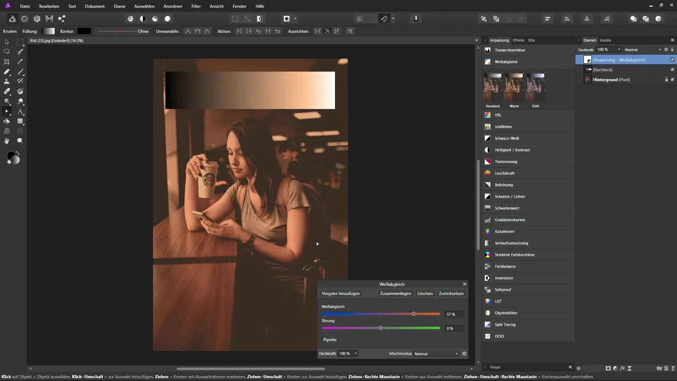This screenshot has width=677, height=381.
Task: Open the Ebene menu
Action: [120, 6]
